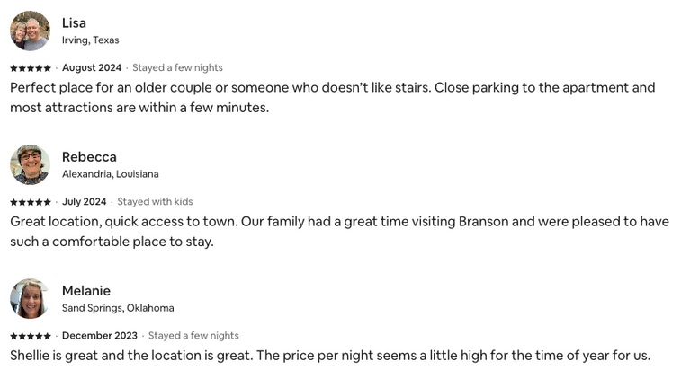The width and height of the screenshot is (681, 379).
Task: Click Lisa's profile photo
Action: [30, 31]
